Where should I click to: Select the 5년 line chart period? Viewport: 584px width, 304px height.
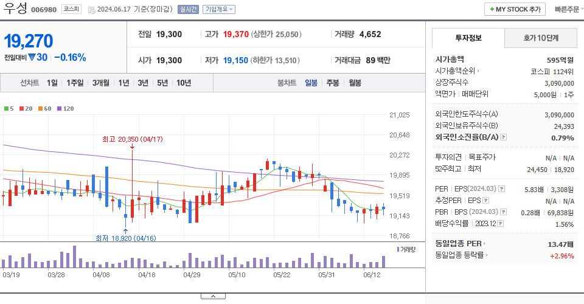click(162, 83)
